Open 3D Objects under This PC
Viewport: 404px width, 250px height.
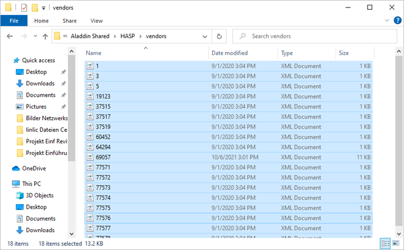click(x=39, y=195)
